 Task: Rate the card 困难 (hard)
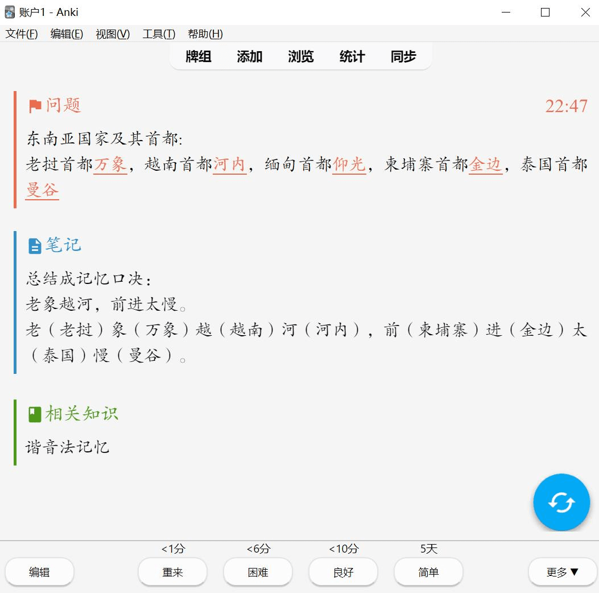click(258, 572)
